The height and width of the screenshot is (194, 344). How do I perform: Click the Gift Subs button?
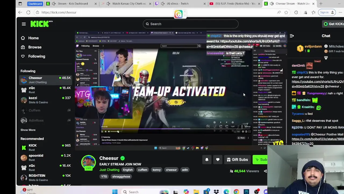tap(237, 160)
